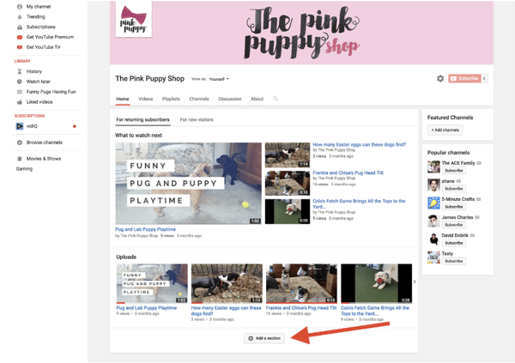Image resolution: width=515 pixels, height=363 pixels.
Task: Click Fetch Game thumbnail in watch next list
Action: [x=288, y=212]
